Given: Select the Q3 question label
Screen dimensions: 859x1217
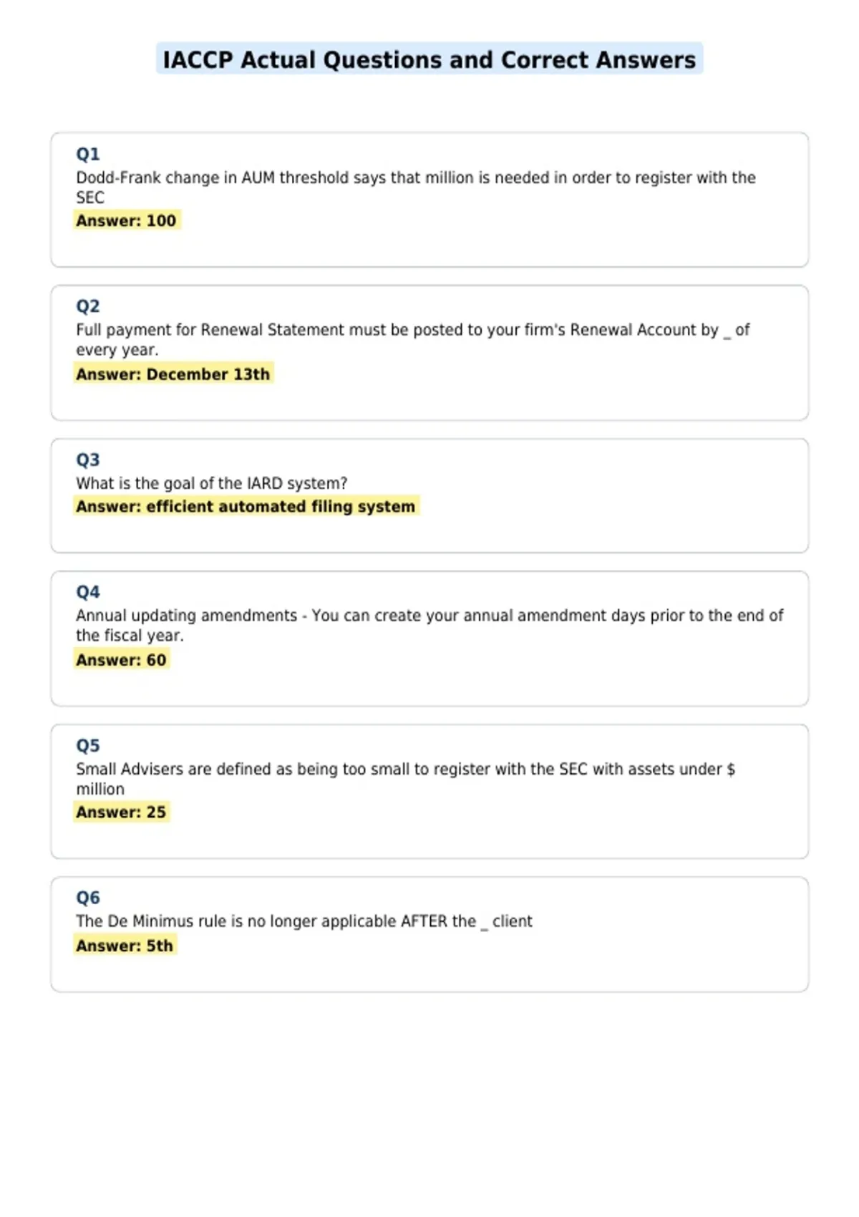Looking at the screenshot, I should click(x=88, y=460).
